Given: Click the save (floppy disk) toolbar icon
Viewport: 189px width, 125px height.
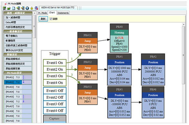Looking at the screenshot, I should coord(5,8).
